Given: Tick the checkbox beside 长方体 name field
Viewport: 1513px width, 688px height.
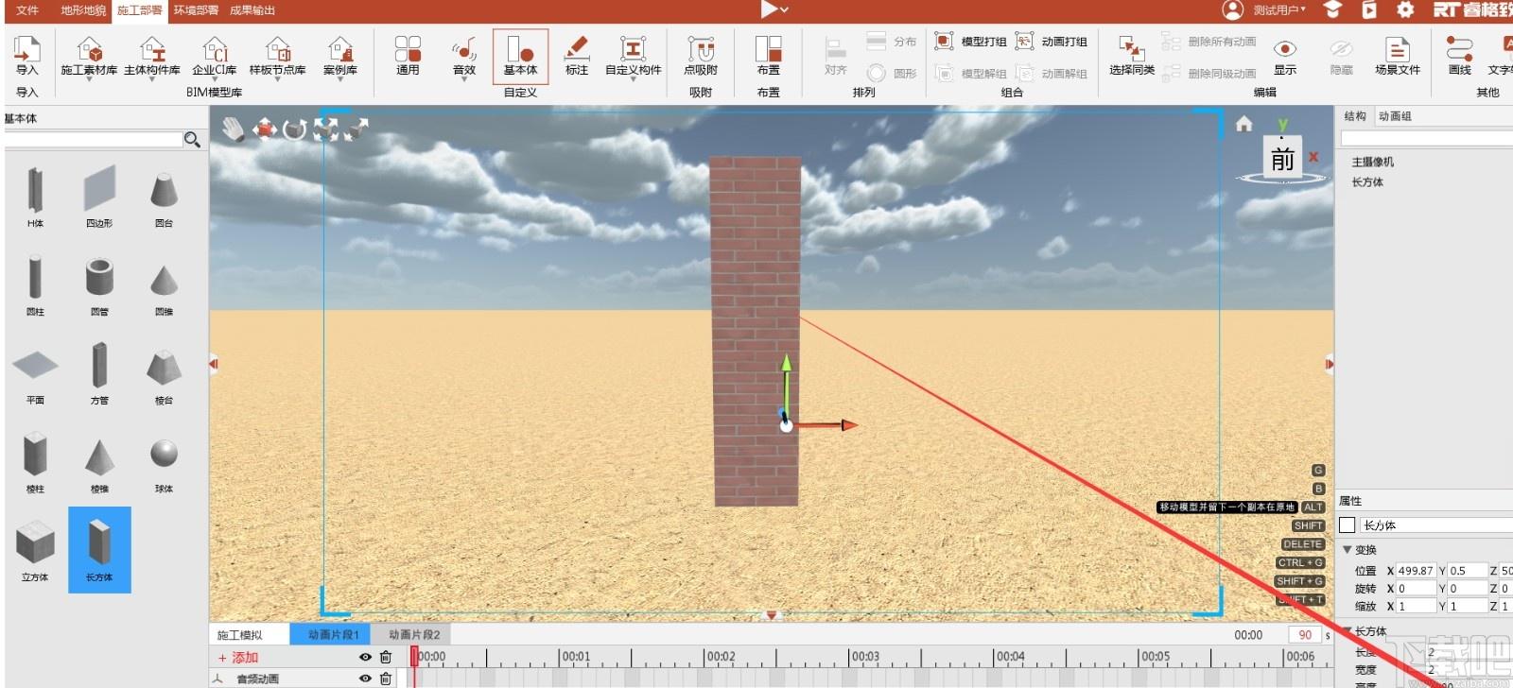Looking at the screenshot, I should coord(1348,525).
